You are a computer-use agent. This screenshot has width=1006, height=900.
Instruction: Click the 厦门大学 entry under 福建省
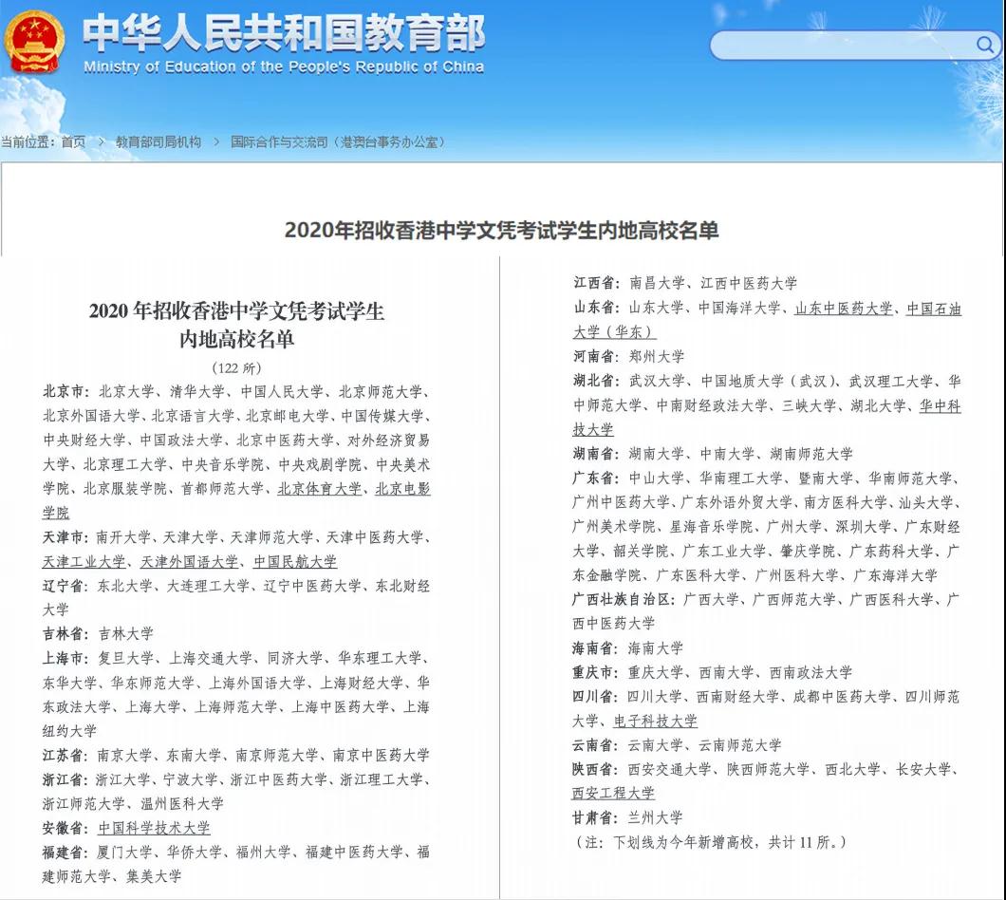pos(123,853)
